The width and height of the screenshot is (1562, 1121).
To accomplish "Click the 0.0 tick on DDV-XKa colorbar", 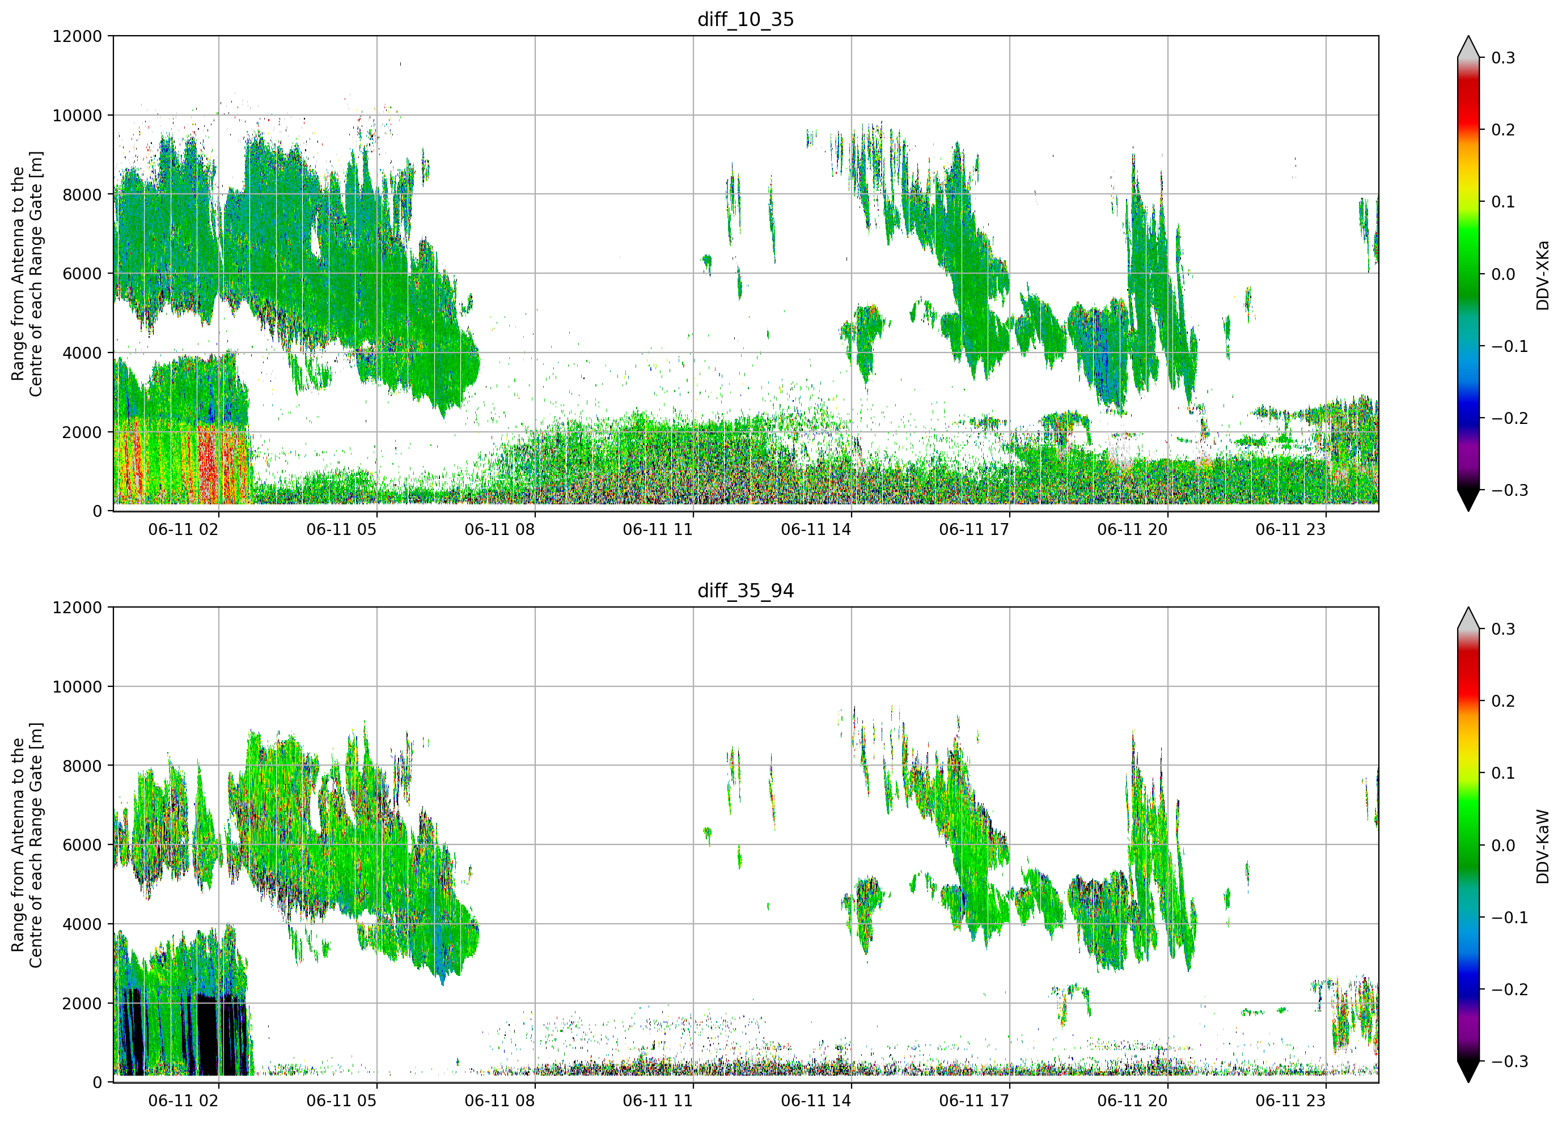I will [1503, 274].
